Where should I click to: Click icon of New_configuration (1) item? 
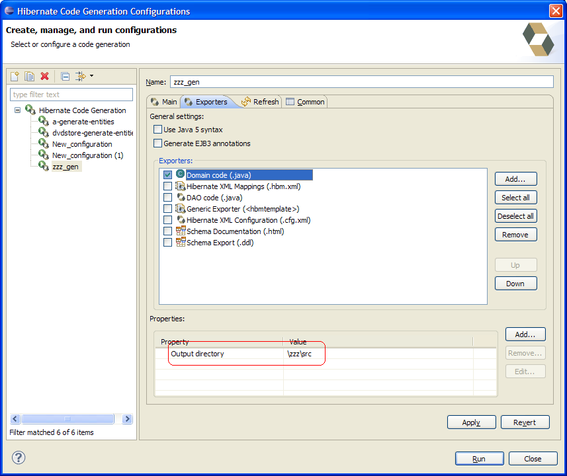(44, 155)
